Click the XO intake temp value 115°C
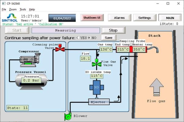184x122 pixels. pos(97,76)
